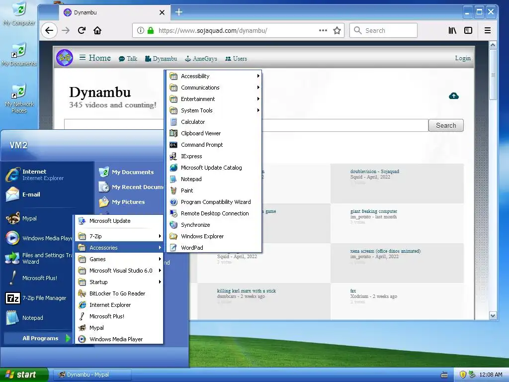Open My Documents in Start menu
509x382 pixels.
[130, 172]
